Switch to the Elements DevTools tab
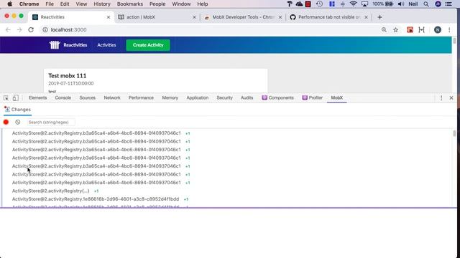Viewport: 460px width, 258px height. [x=37, y=97]
